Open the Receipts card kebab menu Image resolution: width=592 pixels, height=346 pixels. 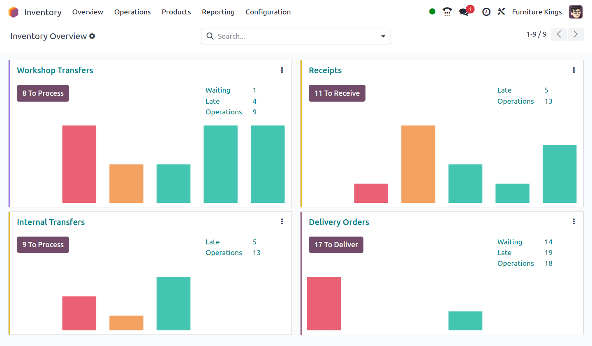574,70
